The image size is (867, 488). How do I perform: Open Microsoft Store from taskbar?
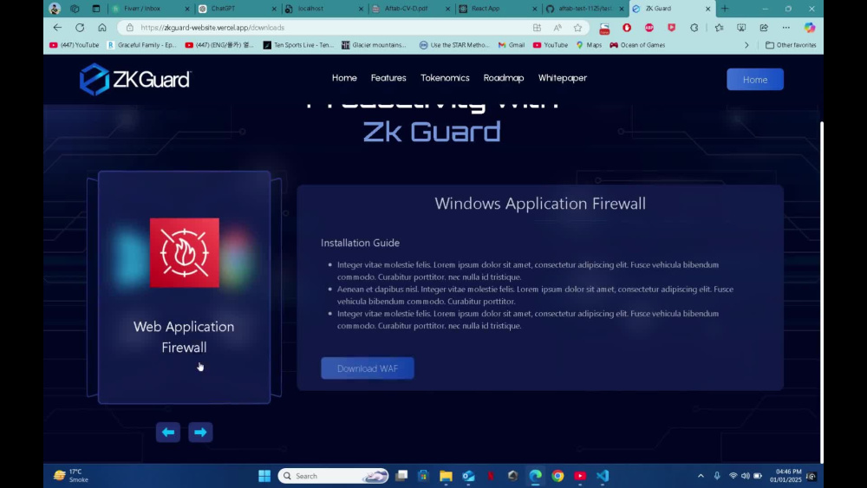(424, 476)
